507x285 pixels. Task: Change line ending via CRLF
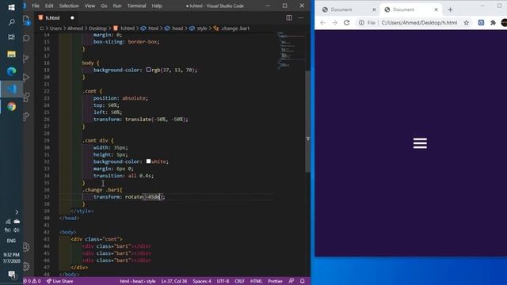tap(239, 281)
